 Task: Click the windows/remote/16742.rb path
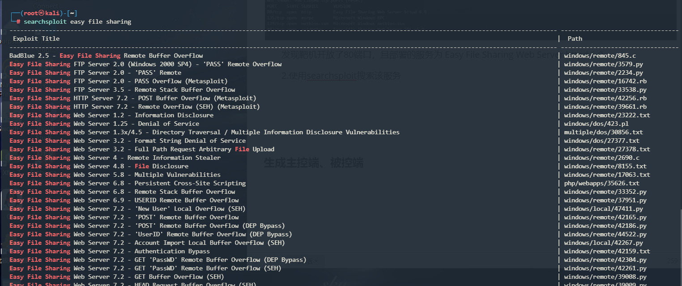[605, 81]
